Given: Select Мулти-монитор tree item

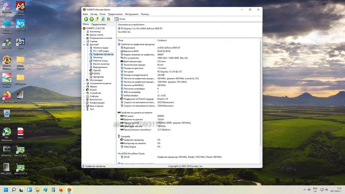Looking at the screenshot, I should [101, 64].
